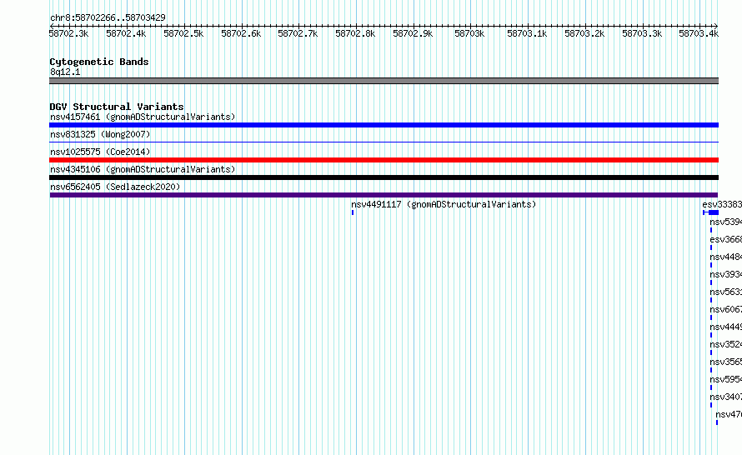Viewport: 742px width, 455px height.
Task: Click the nsv352 variant label
Action: click(726, 344)
